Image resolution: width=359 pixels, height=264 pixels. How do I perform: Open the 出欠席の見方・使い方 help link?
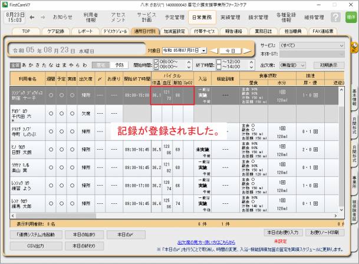(205, 242)
